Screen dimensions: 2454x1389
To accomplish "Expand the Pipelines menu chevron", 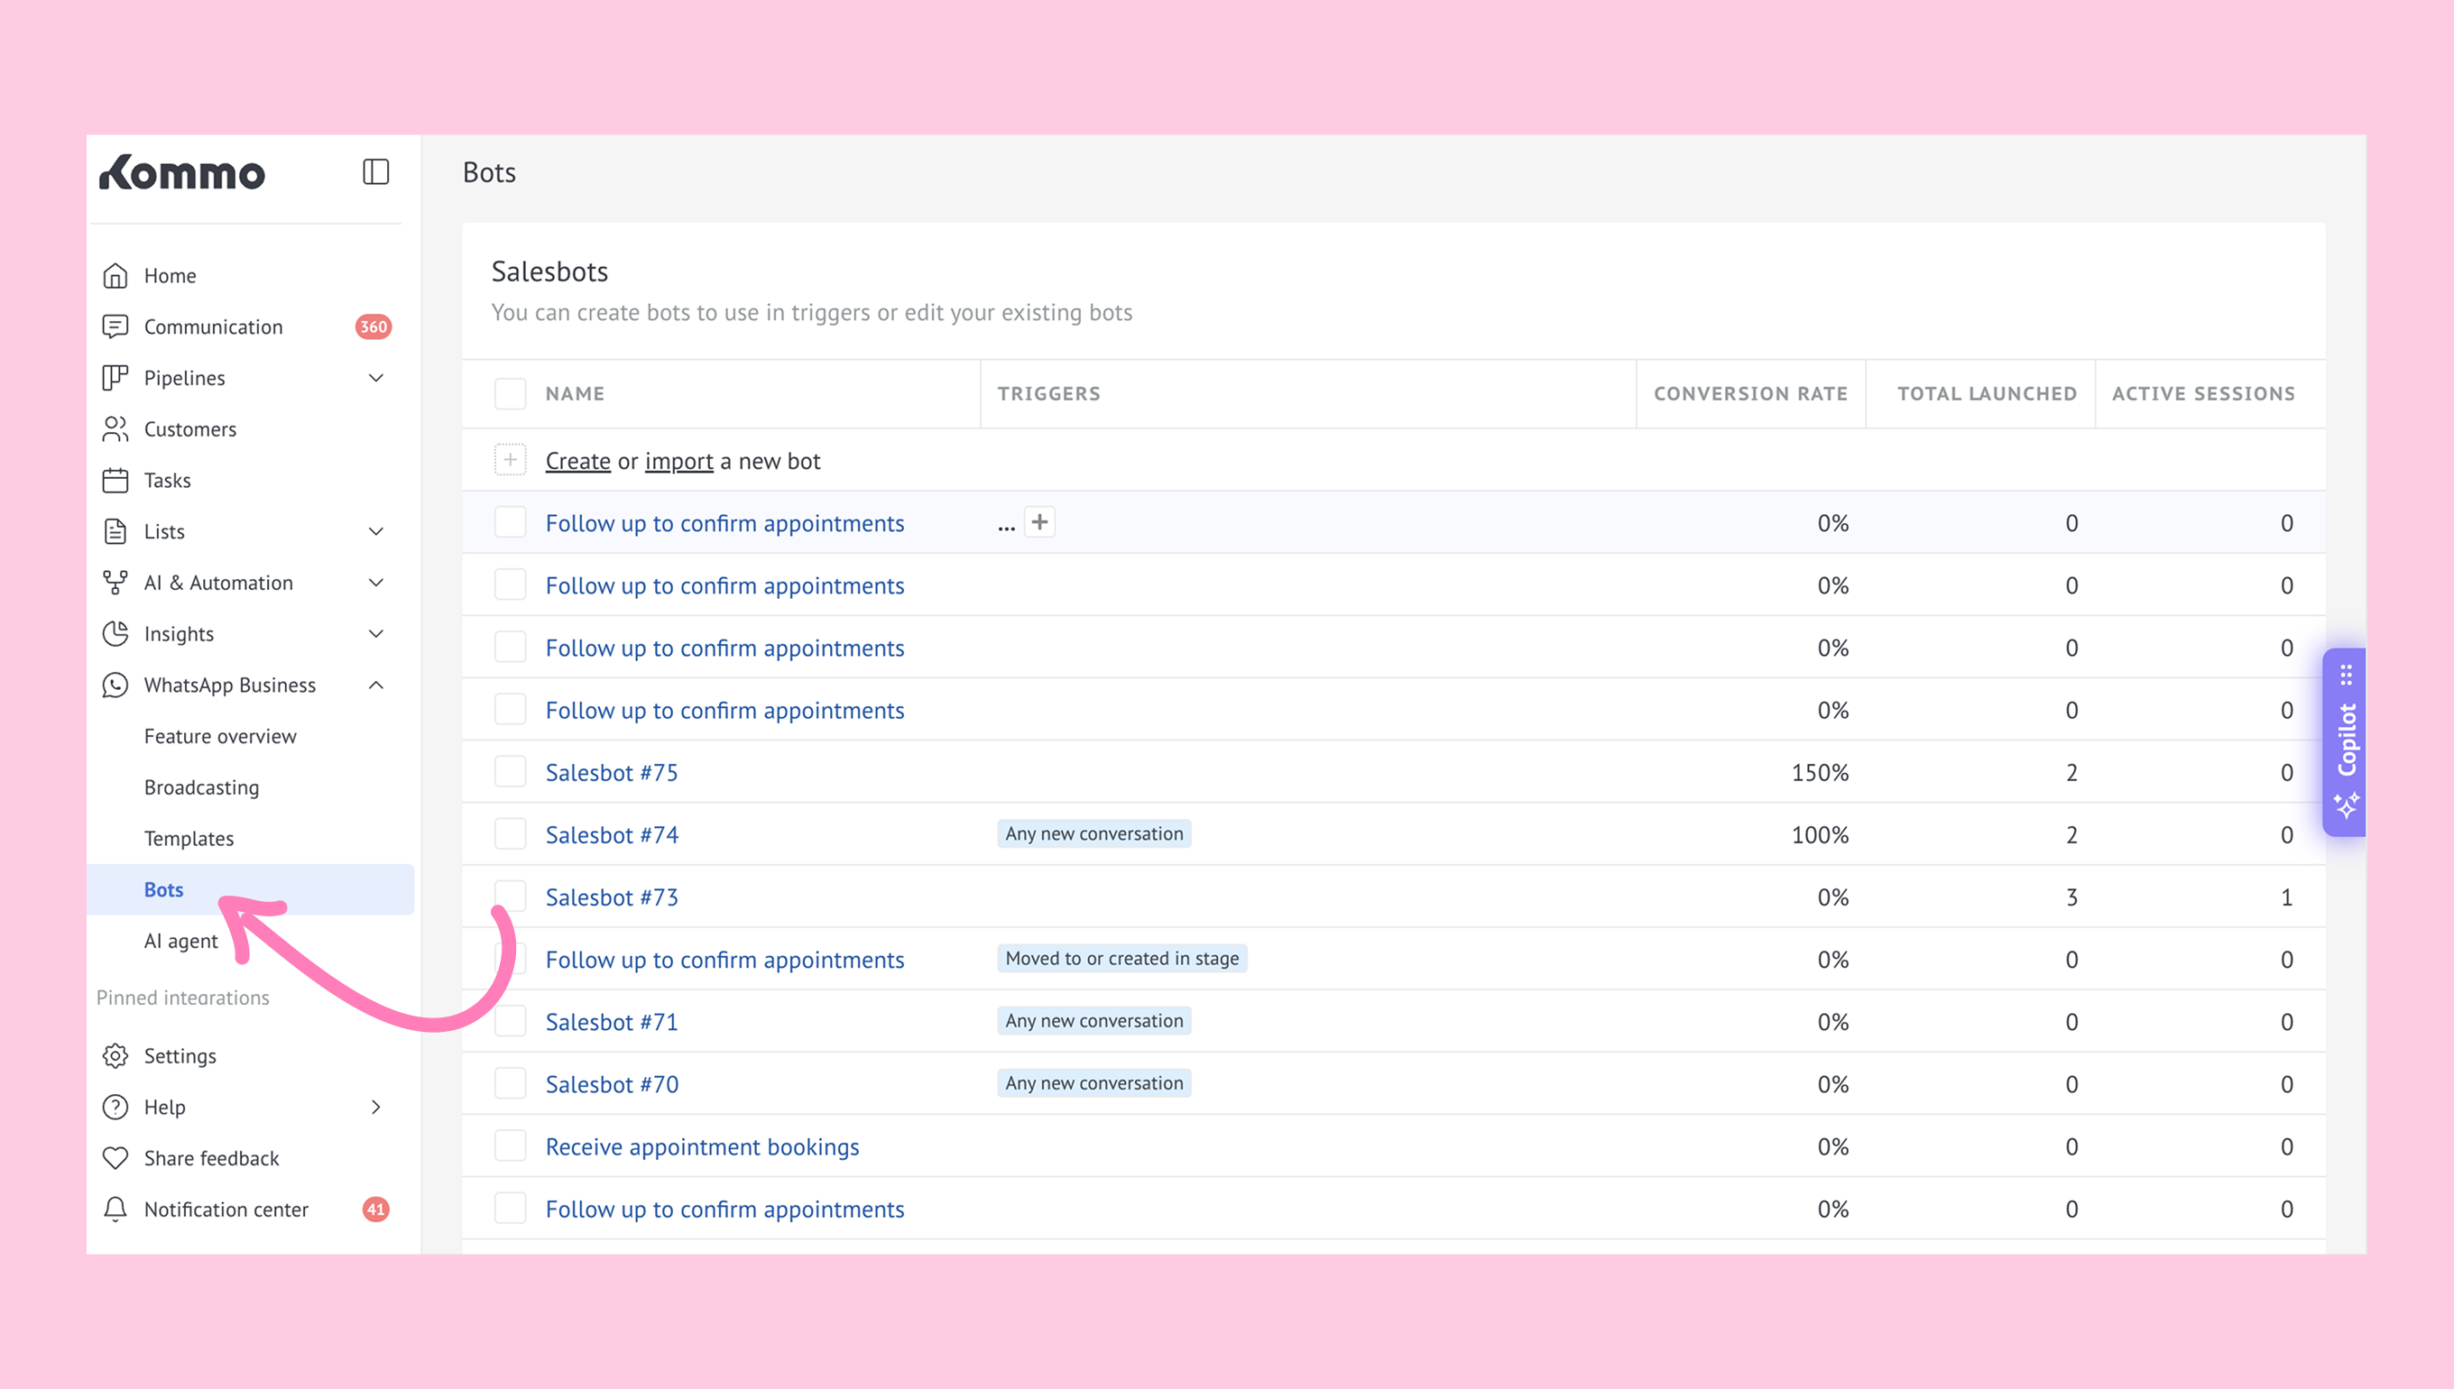I will (x=376, y=379).
